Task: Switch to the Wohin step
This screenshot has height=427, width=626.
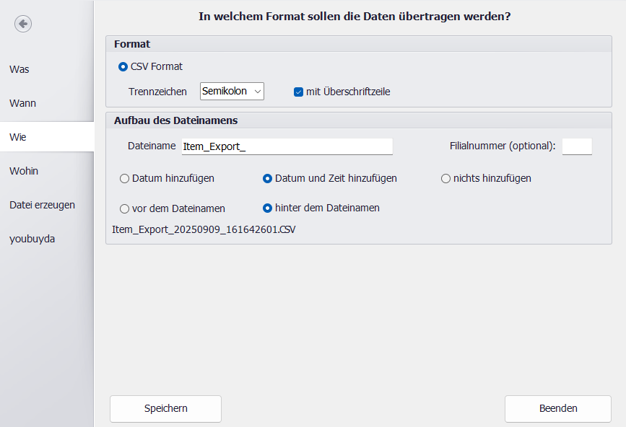Action: (24, 171)
